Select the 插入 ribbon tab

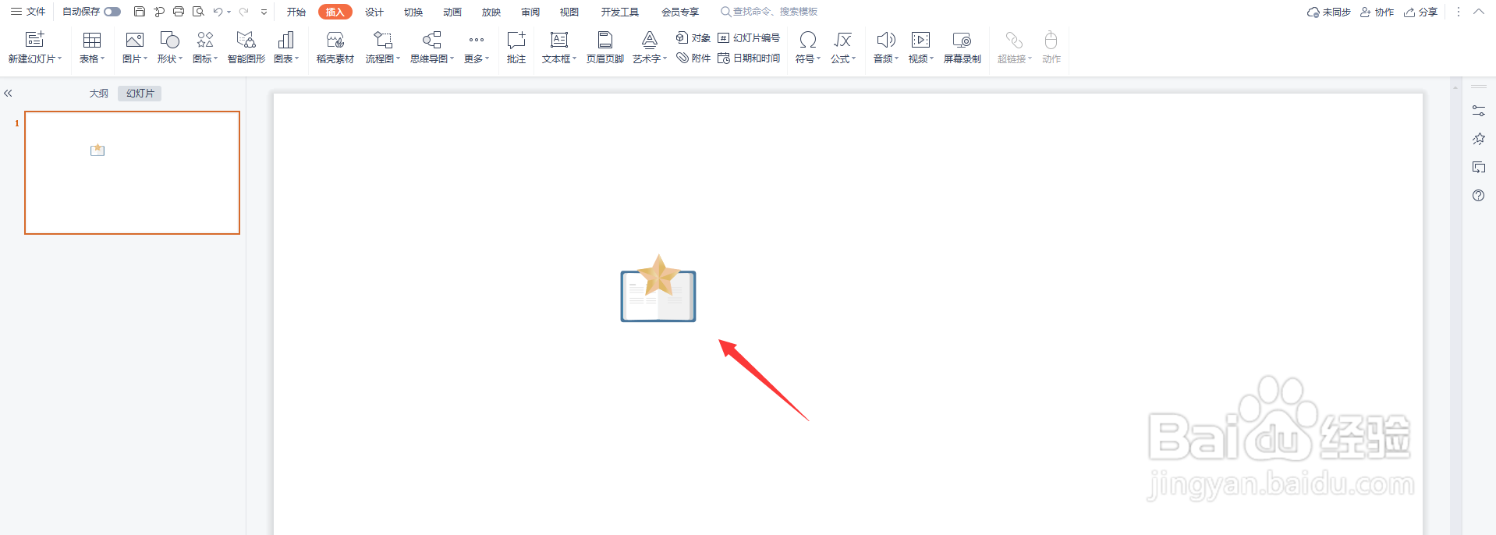click(335, 12)
